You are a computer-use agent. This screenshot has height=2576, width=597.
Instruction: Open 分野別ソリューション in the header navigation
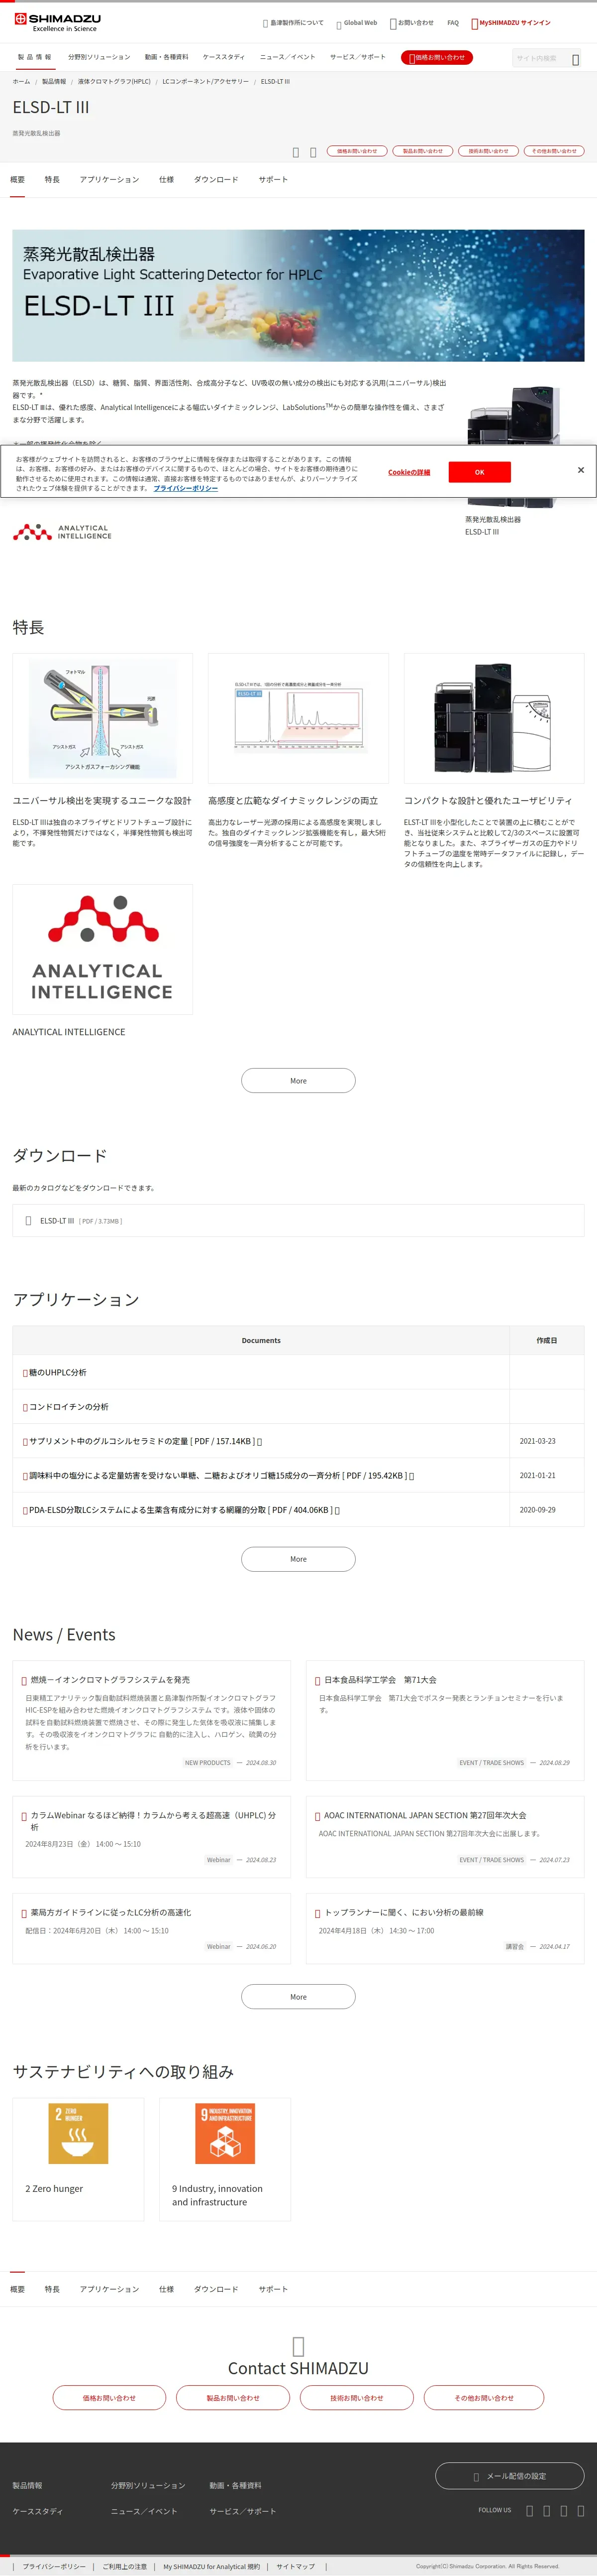[x=99, y=57]
